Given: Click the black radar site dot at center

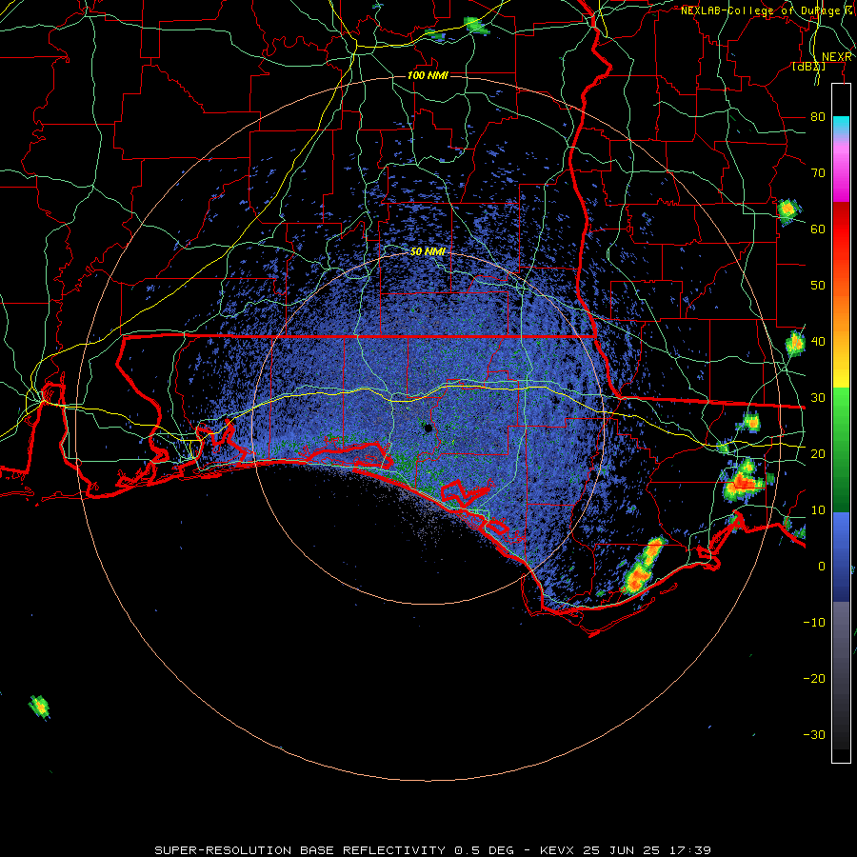Looking at the screenshot, I should click(x=428, y=428).
